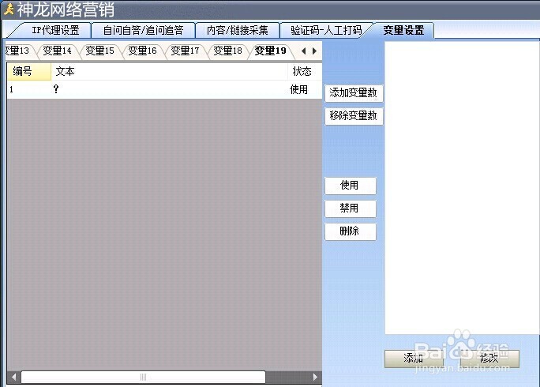540x387 pixels.
Task: Sort by the 编号 column header
Action: (x=29, y=71)
